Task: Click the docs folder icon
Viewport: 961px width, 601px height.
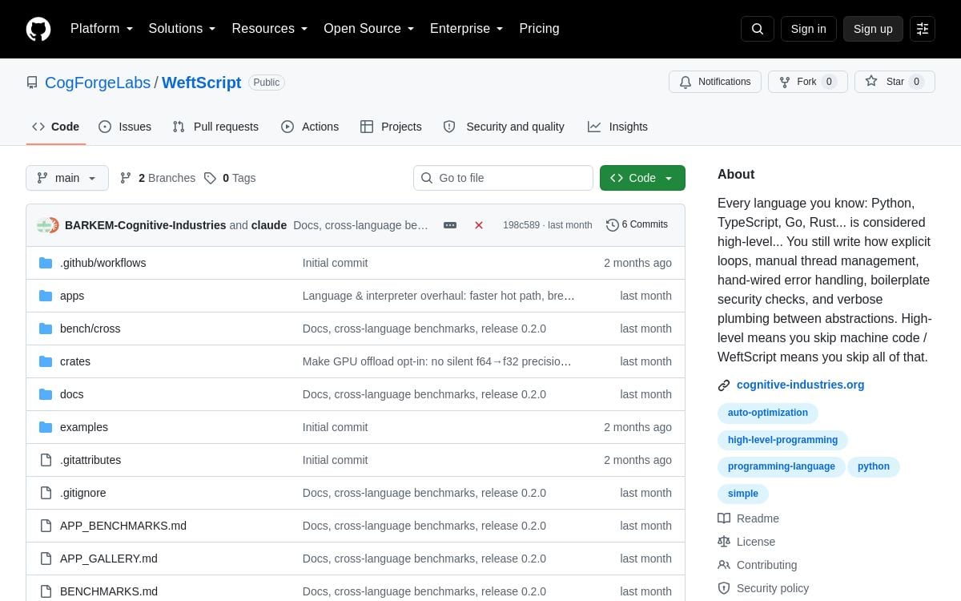Action: (46, 394)
